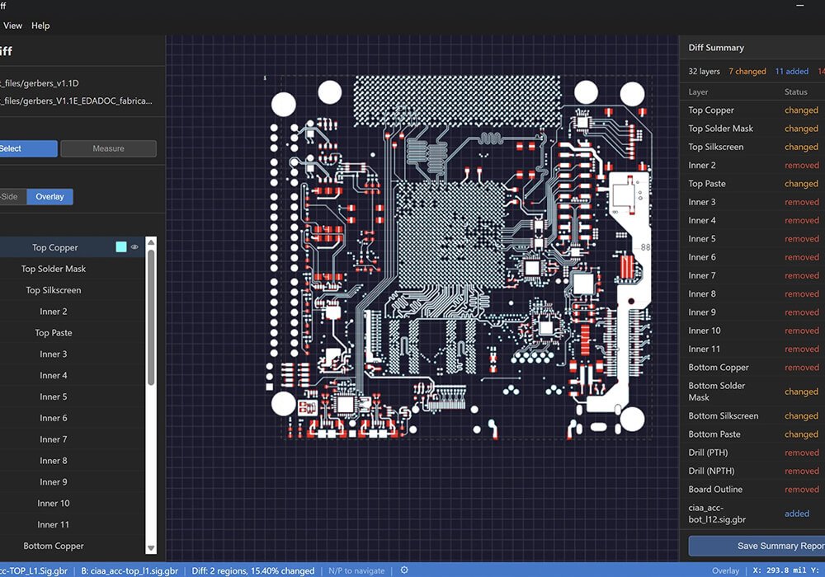Select Inner 7 in left layer list
The width and height of the screenshot is (825, 577).
pyautogui.click(x=72, y=439)
